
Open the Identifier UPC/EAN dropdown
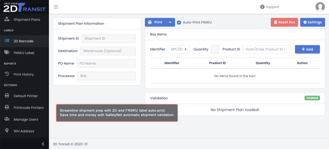pyautogui.click(x=179, y=49)
